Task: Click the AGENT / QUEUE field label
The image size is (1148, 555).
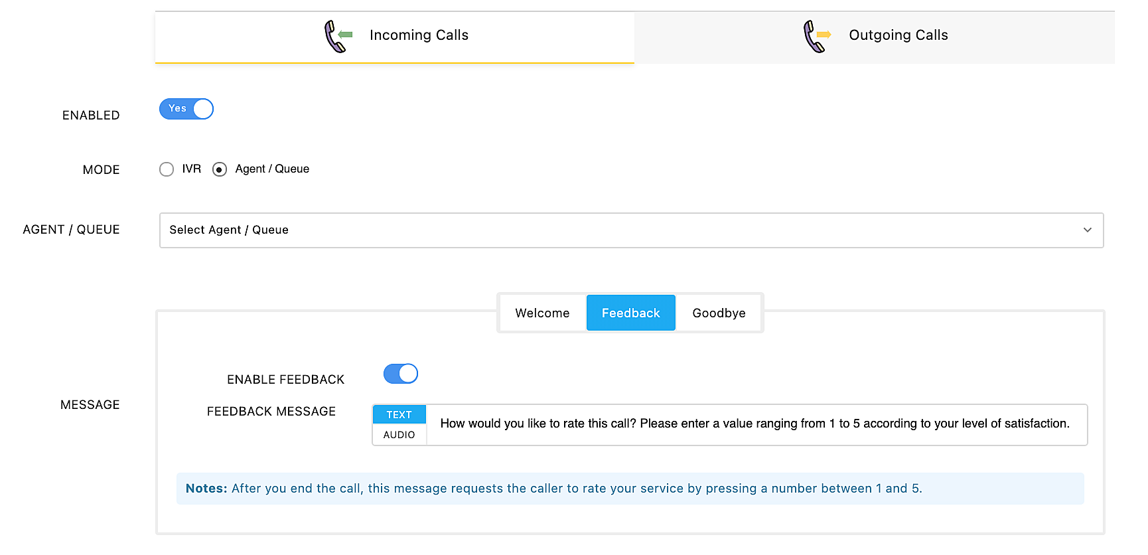Action: tap(72, 230)
